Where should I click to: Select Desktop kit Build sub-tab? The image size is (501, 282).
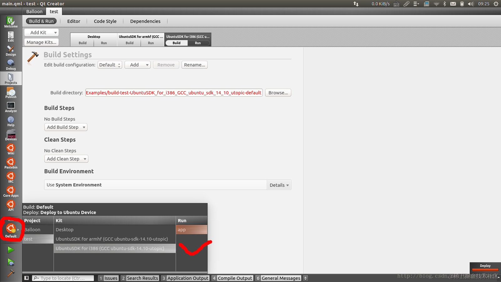(82, 43)
